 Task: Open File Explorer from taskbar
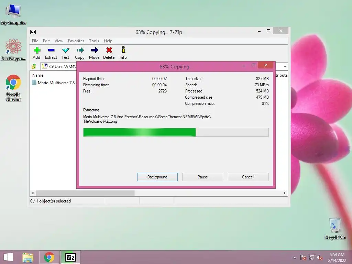click(27, 257)
